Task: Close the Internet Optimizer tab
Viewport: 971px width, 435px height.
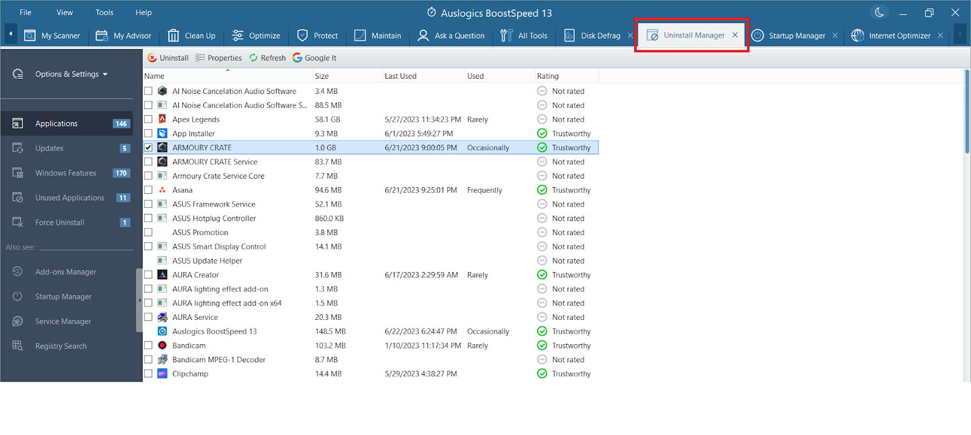Action: [x=940, y=36]
